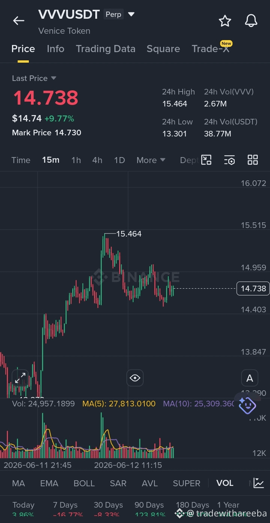Click the 15.464 high marker on chart

(129, 234)
